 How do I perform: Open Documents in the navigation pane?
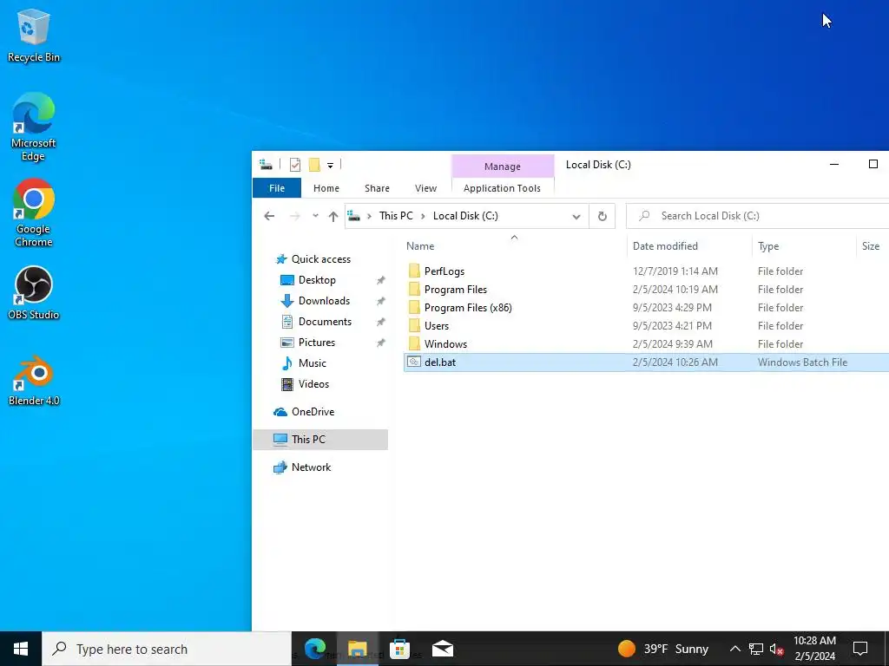coord(325,322)
